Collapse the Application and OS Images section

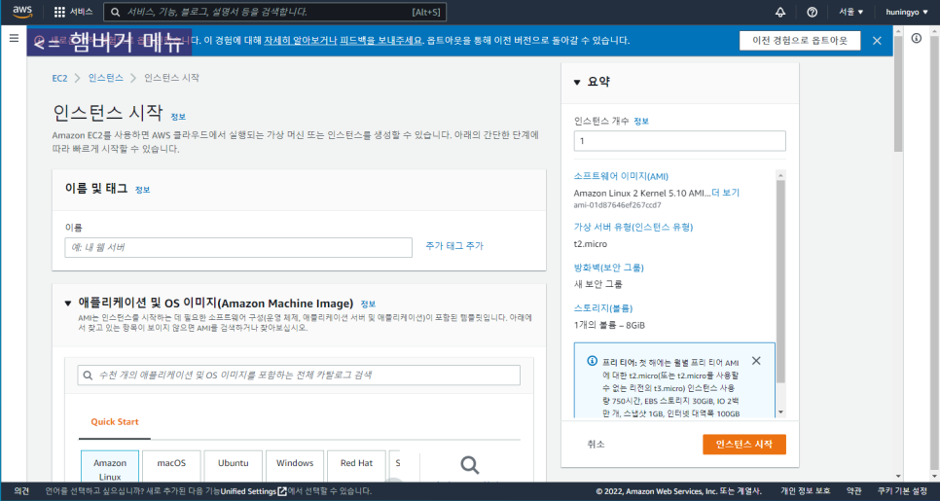tap(68, 304)
